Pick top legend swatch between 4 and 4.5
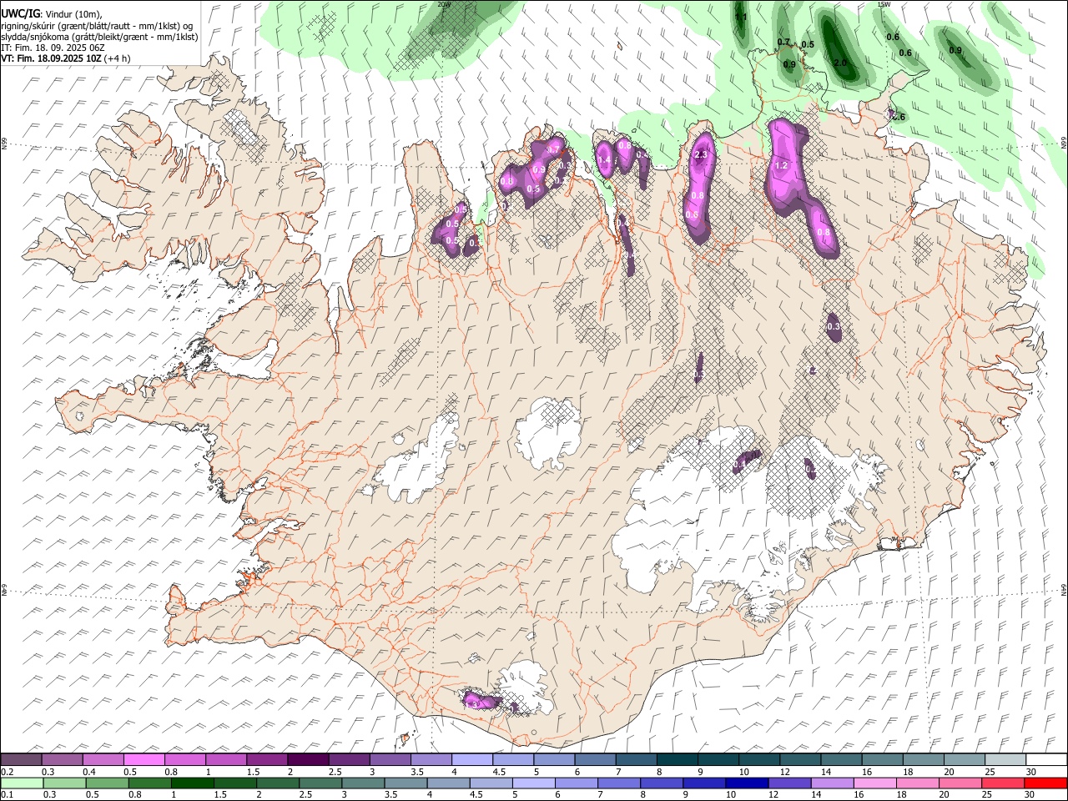The image size is (1068, 801). pos(471,759)
